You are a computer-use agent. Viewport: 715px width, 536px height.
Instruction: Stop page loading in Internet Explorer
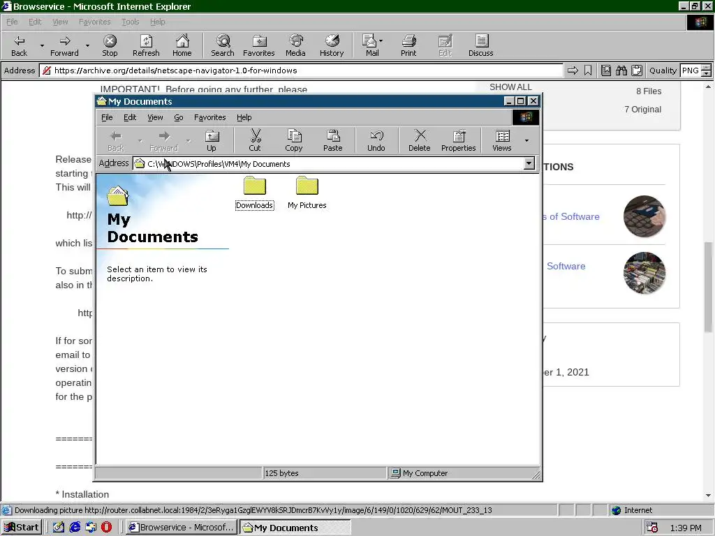pos(110,45)
